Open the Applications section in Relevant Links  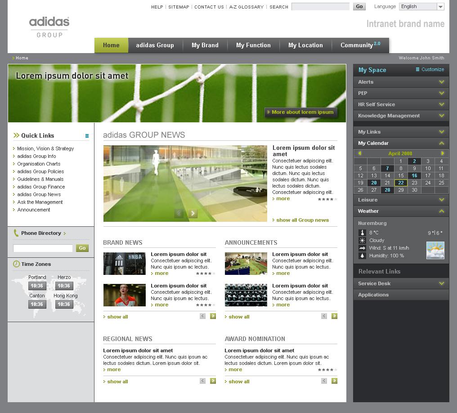click(401, 295)
